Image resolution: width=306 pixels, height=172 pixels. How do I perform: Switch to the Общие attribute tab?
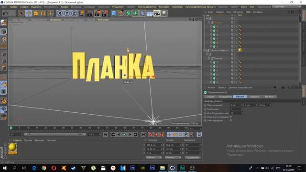(x=210, y=97)
